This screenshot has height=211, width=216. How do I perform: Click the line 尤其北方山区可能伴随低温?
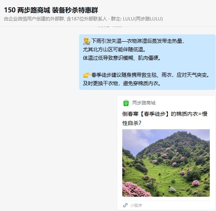click(x=114, y=50)
